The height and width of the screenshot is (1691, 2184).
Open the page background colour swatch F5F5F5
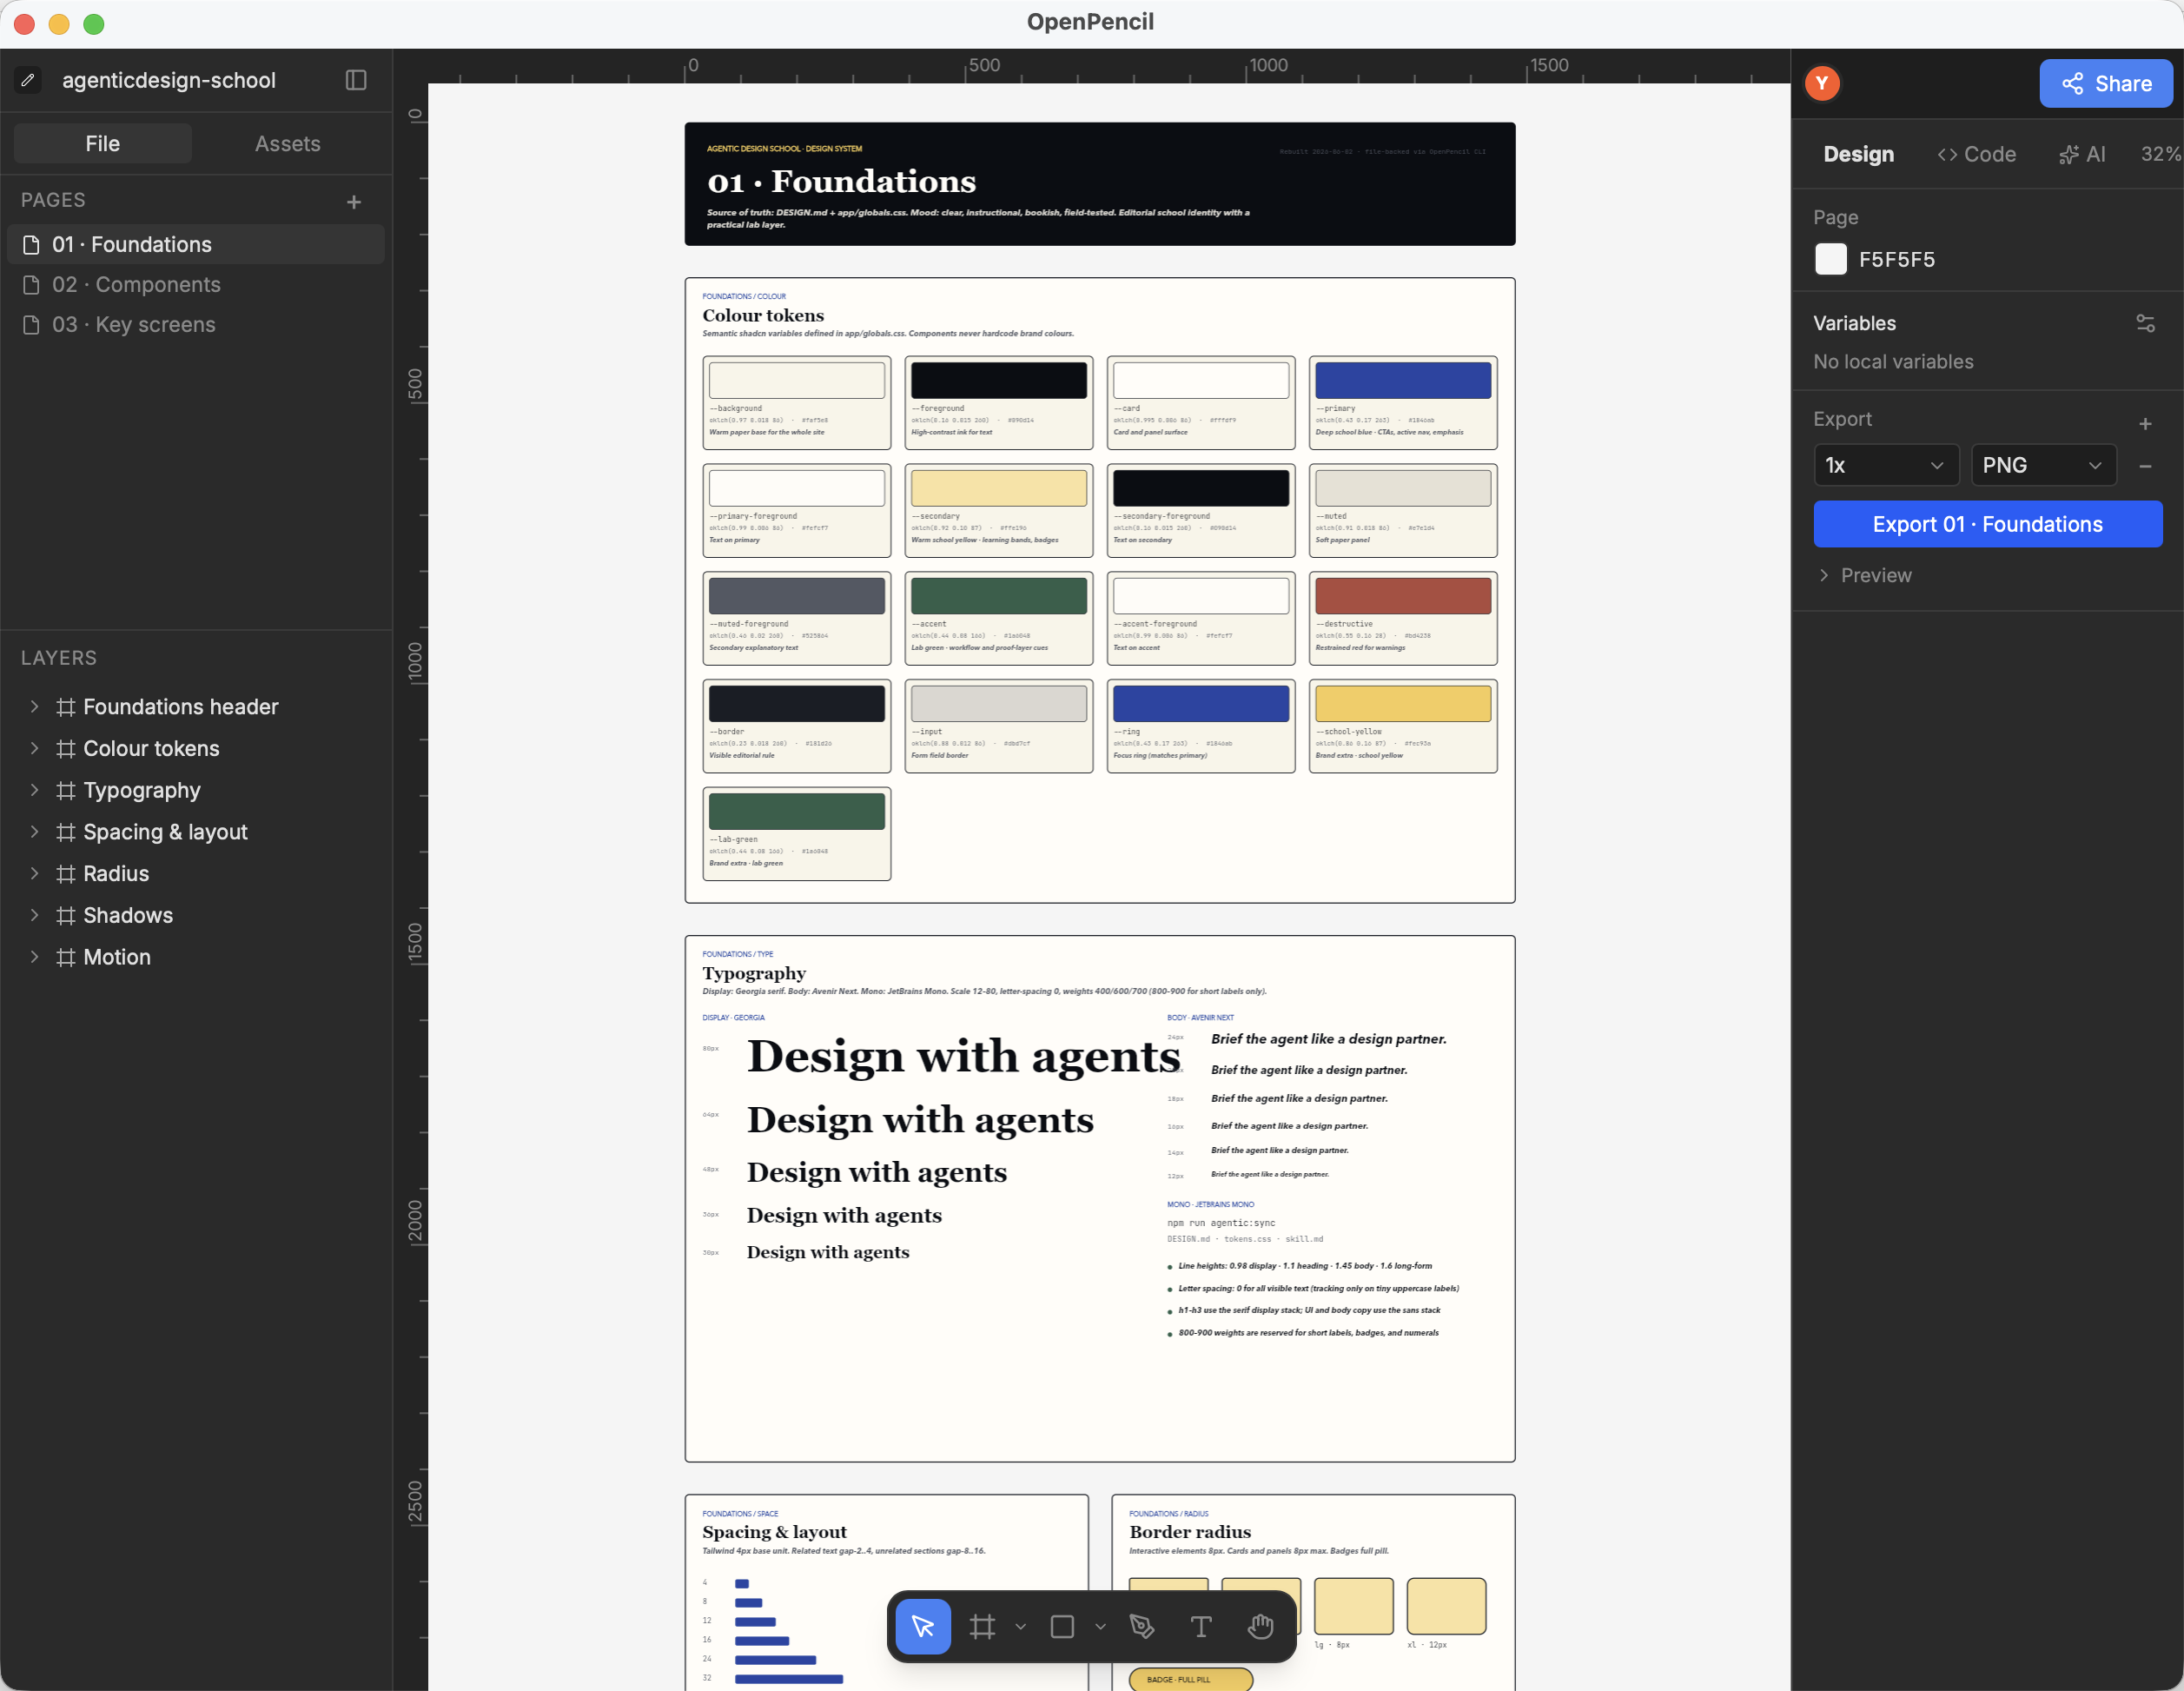click(1830, 259)
